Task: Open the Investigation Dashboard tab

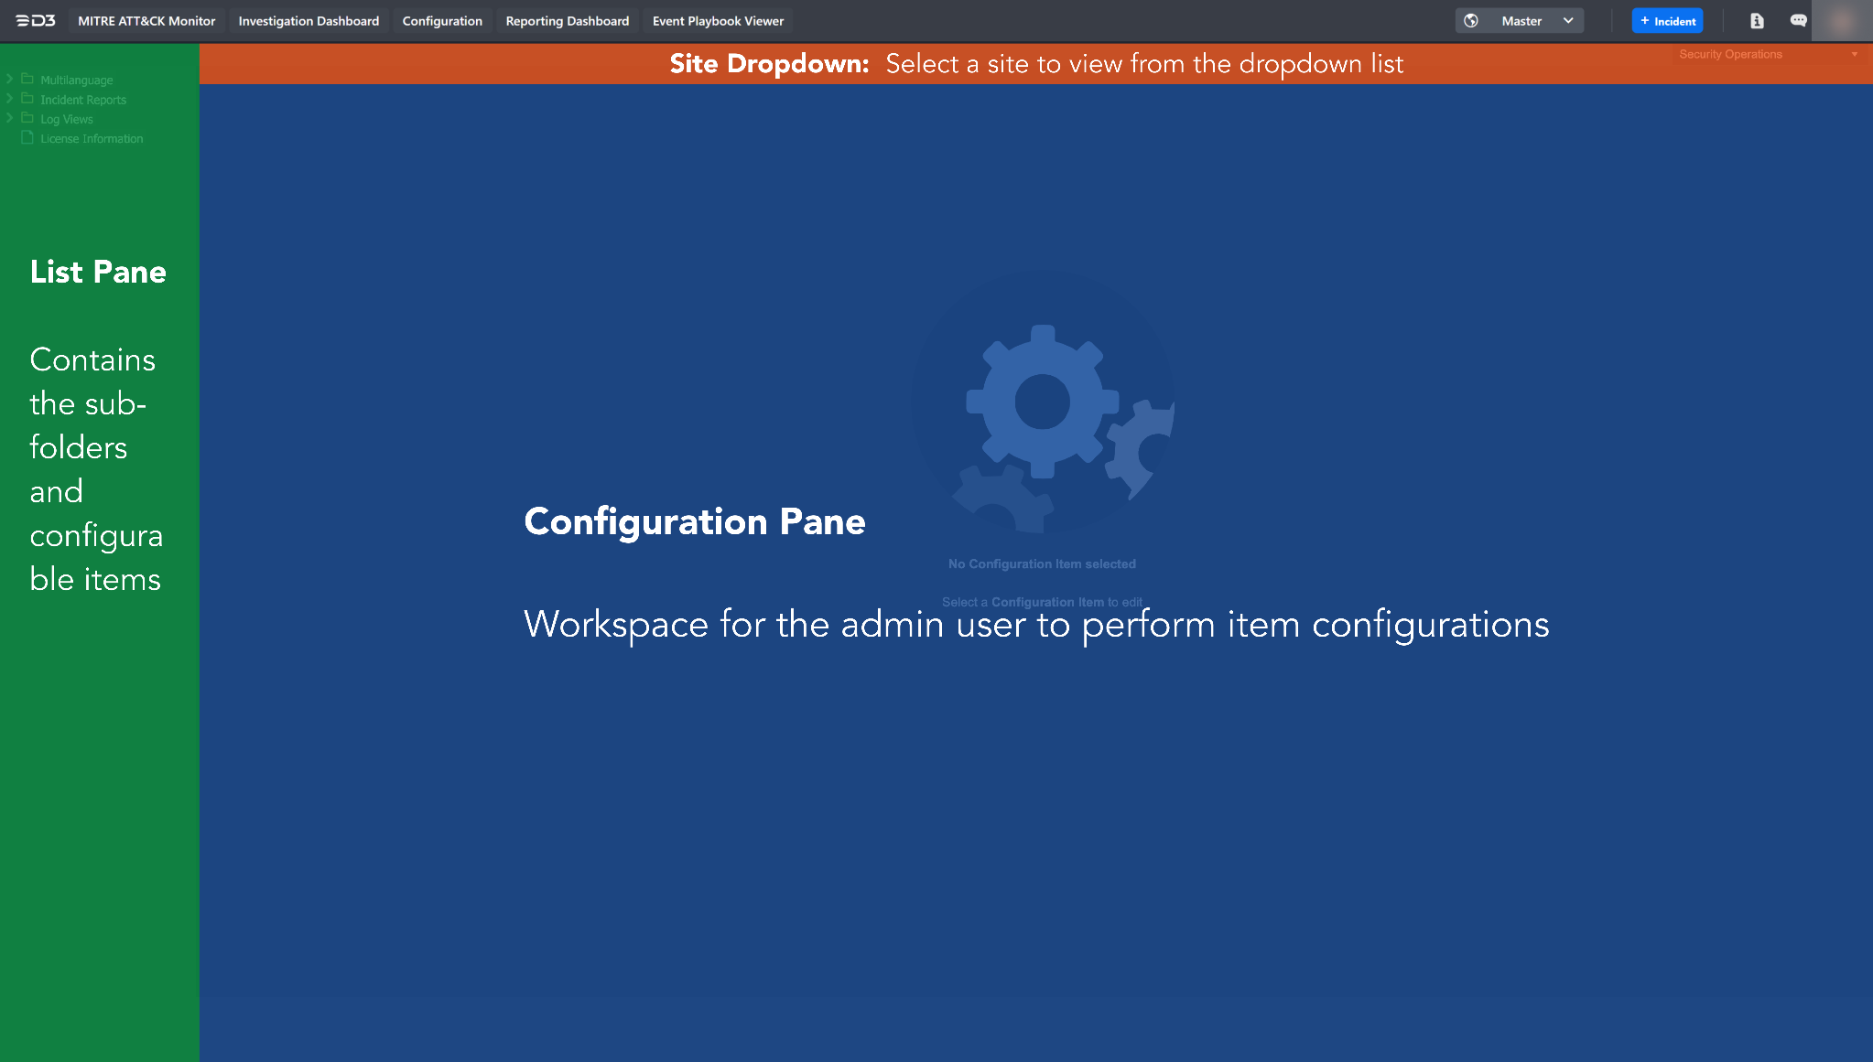Action: point(309,20)
